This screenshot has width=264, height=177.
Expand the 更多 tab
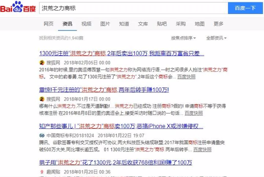click(219, 24)
